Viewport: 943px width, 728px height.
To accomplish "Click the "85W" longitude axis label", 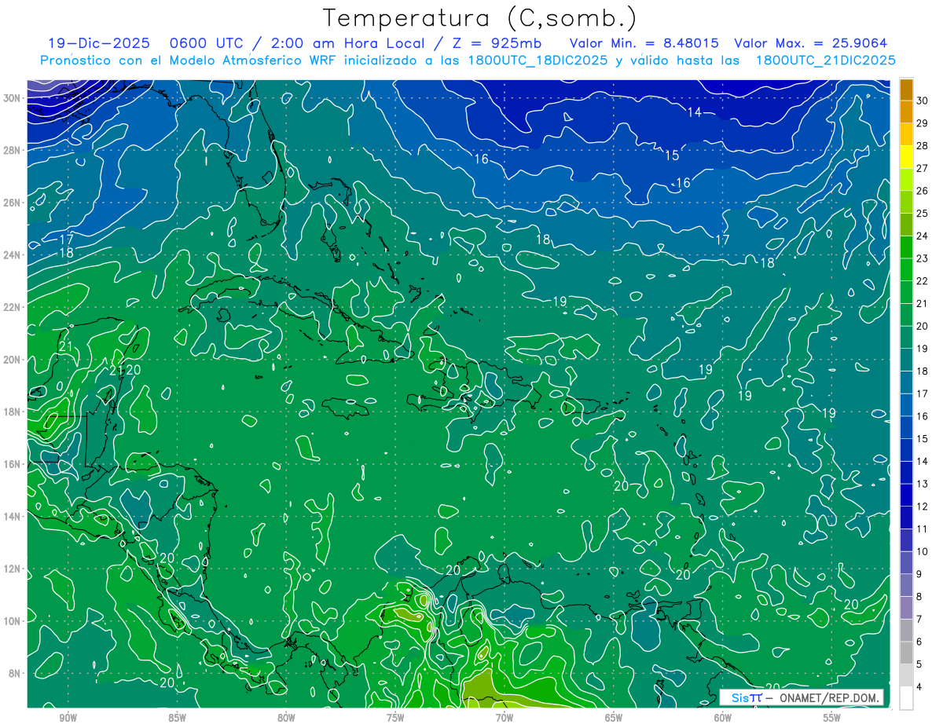I will pyautogui.click(x=177, y=718).
